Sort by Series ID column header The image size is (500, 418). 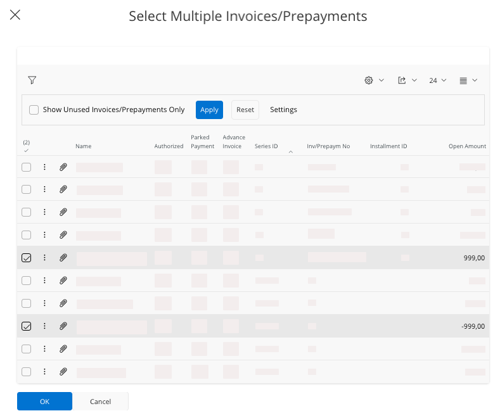tap(266, 146)
